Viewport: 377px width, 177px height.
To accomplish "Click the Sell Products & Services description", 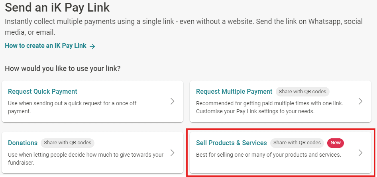I will (268, 155).
